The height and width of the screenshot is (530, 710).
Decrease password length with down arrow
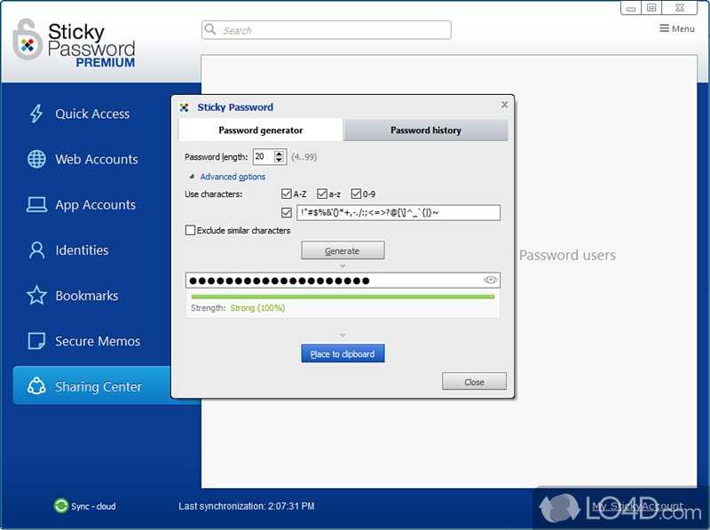tap(280, 161)
